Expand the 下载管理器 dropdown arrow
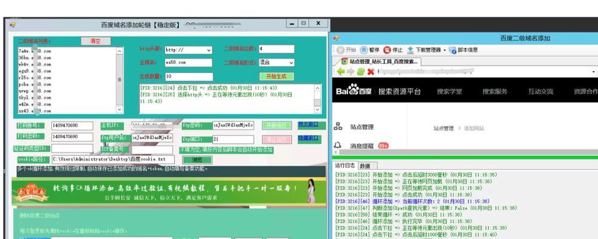The height and width of the screenshot is (239, 598). point(445,50)
